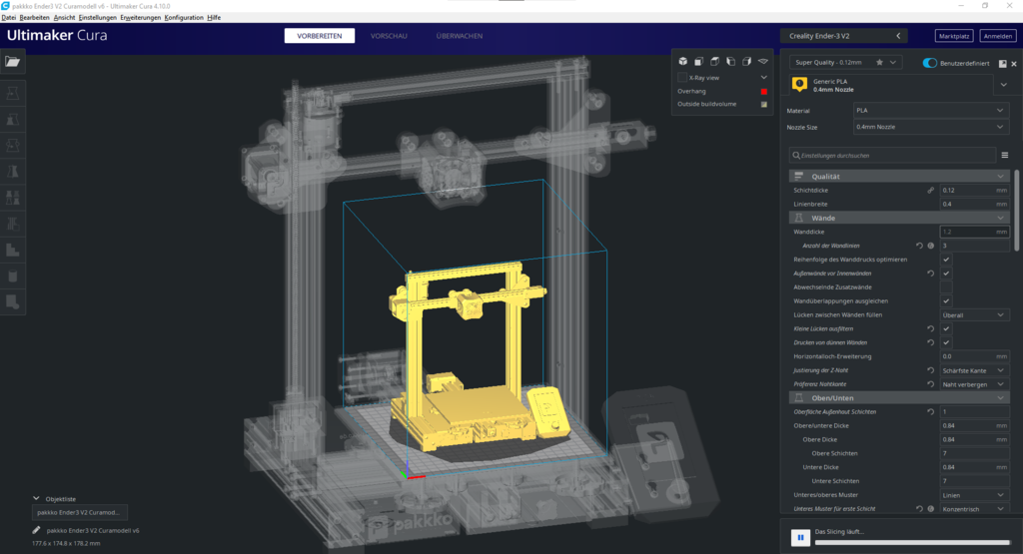
Task: Open the Erweiterungen menu
Action: coord(140,18)
